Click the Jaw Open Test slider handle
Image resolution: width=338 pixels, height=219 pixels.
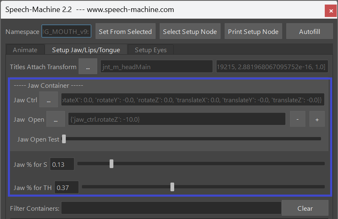tap(64, 140)
